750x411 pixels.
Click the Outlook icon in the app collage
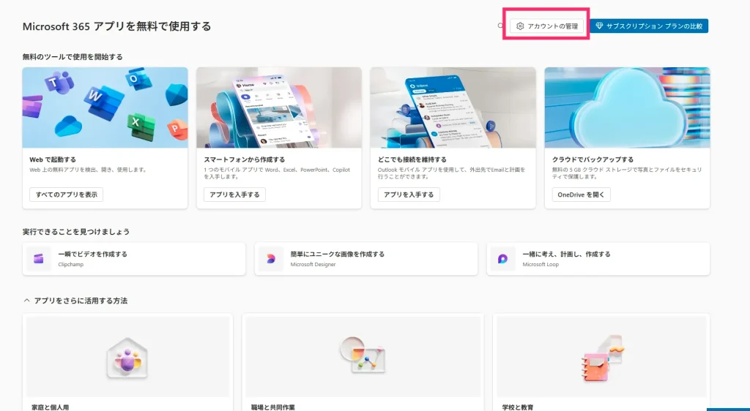pos(138,78)
